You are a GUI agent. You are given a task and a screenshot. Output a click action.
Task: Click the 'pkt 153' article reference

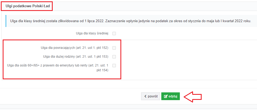[102, 57]
